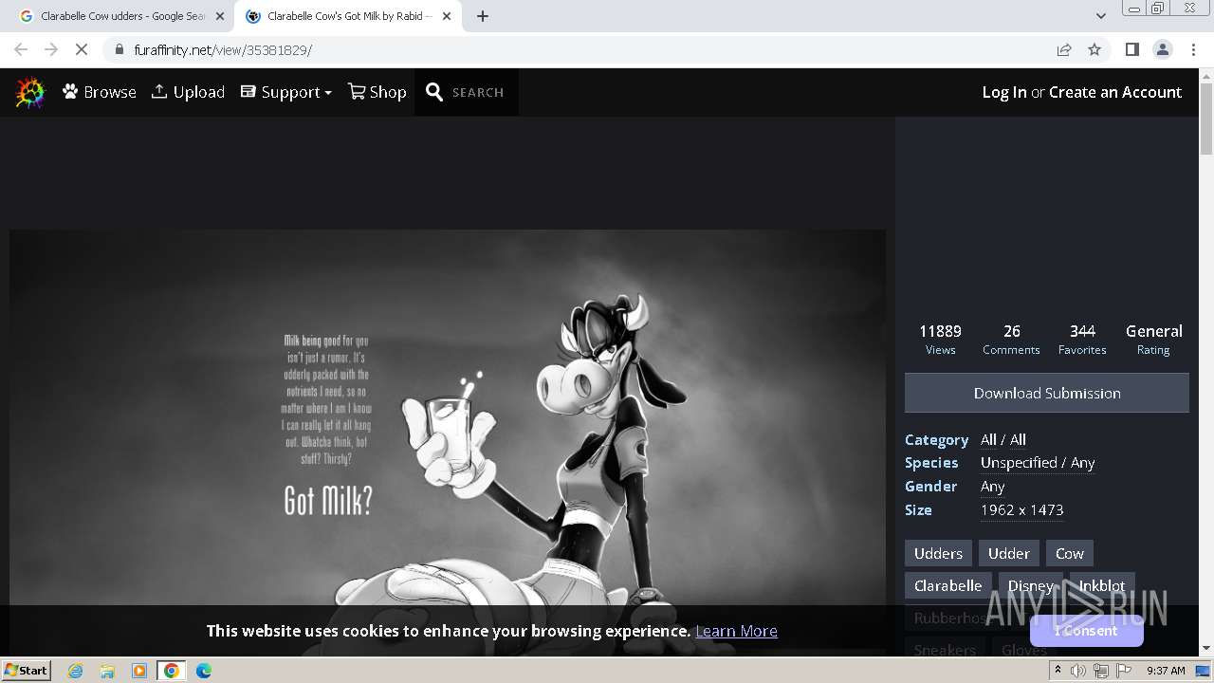Click the volume speaker tray icon
The width and height of the screenshot is (1214, 683).
coord(1078,671)
